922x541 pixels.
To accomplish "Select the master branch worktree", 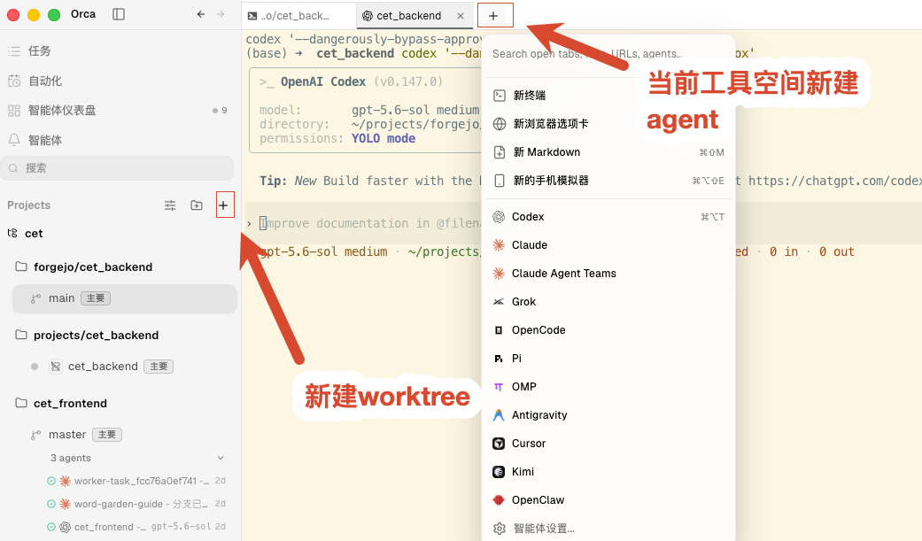I will (x=125, y=435).
